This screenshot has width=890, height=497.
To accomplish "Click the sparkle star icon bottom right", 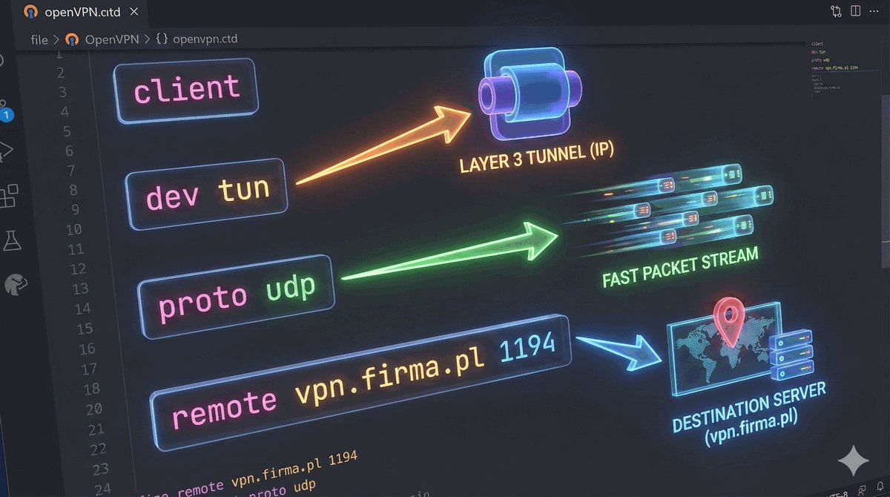I will pos(852,462).
